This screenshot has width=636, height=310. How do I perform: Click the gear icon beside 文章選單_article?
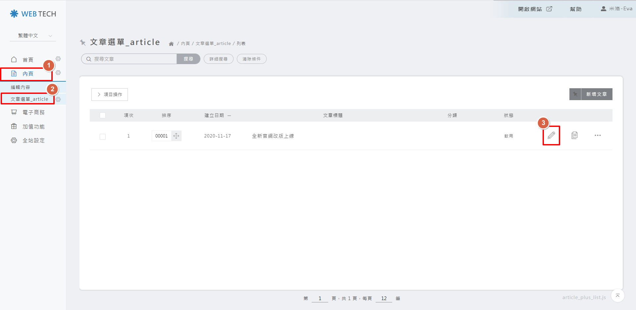[58, 99]
